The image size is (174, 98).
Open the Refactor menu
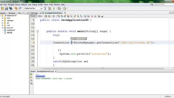[x=24, y=5]
